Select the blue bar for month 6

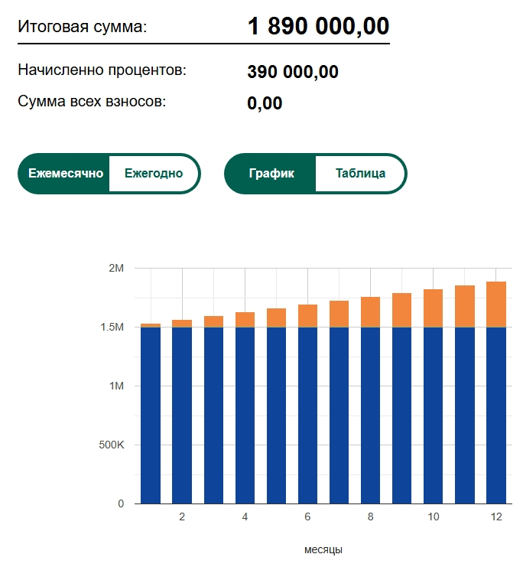tap(307, 415)
